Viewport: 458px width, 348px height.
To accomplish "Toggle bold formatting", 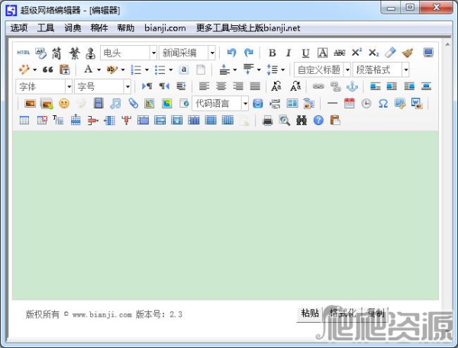I will pyautogui.click(x=272, y=53).
